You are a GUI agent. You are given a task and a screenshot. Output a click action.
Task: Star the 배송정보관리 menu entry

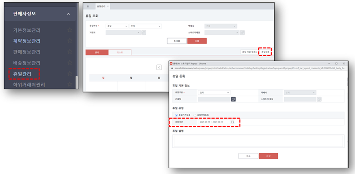click(70, 63)
